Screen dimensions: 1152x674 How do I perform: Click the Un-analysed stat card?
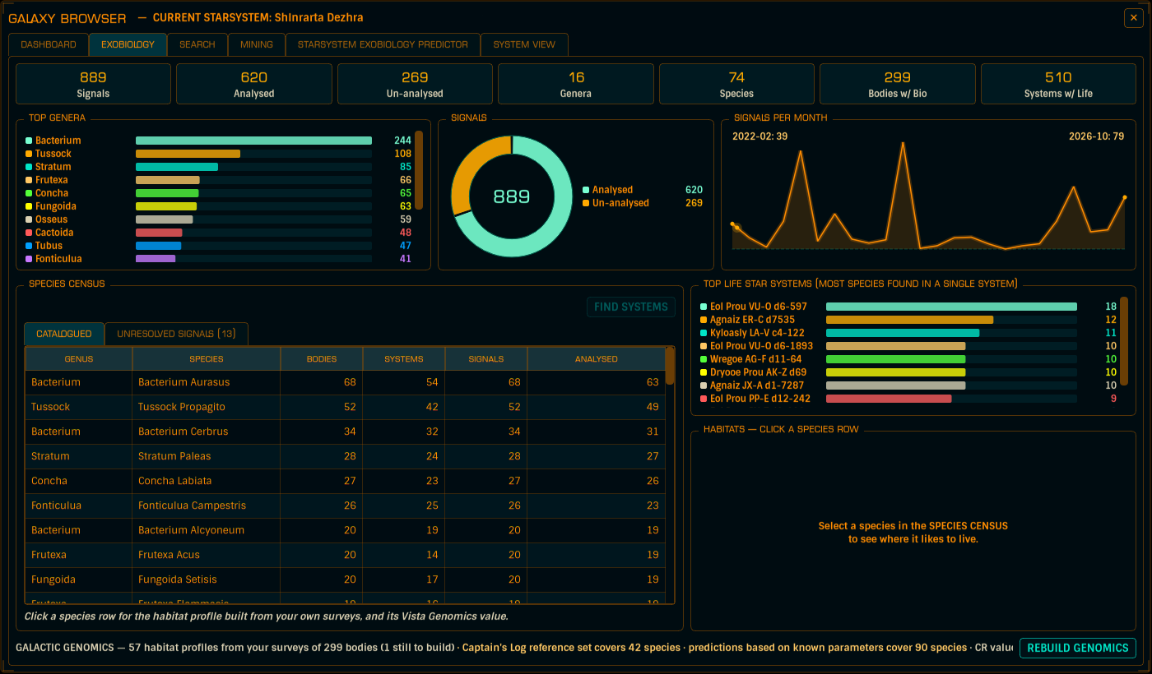pyautogui.click(x=415, y=84)
